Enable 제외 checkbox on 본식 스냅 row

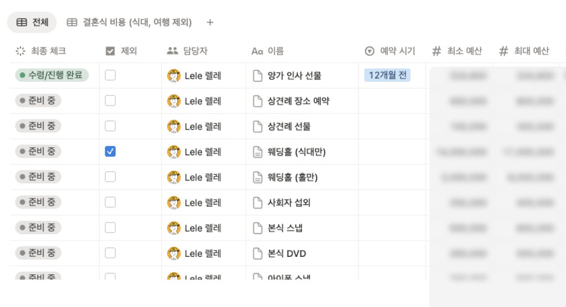coord(109,228)
